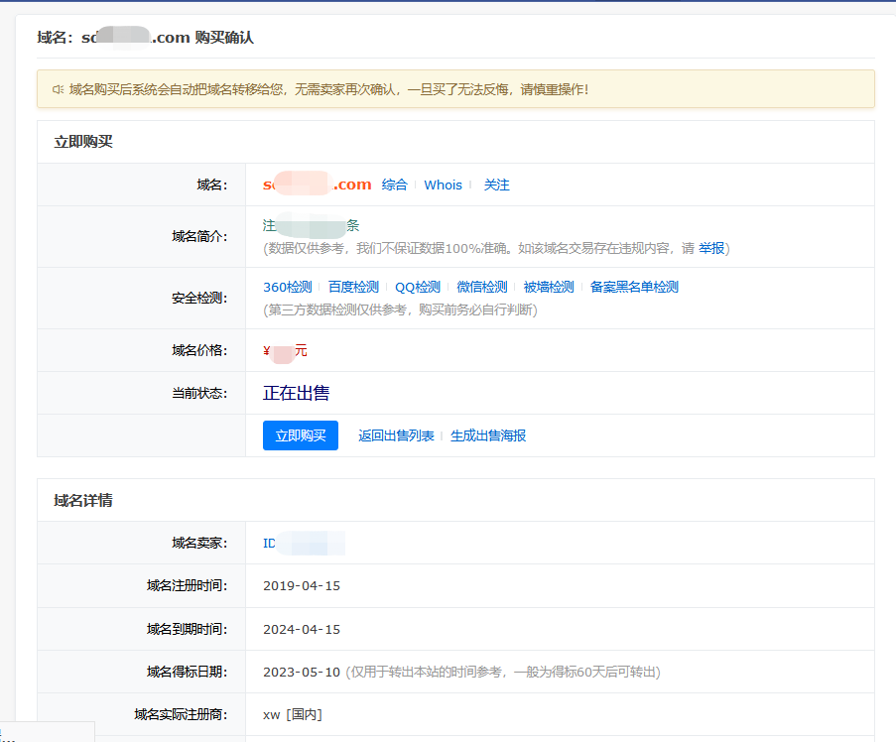Screen dimensions: 896x742
Task: Click the blue 立即购买 button
Action: [x=300, y=435]
